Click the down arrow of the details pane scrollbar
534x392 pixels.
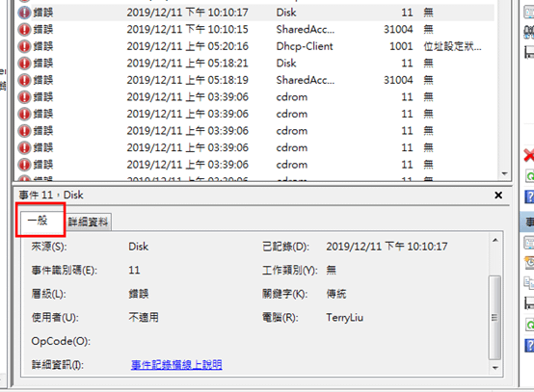pyautogui.click(x=495, y=368)
